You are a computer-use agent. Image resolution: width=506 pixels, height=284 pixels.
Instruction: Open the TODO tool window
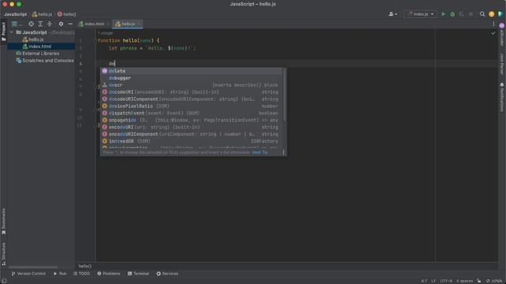point(81,274)
